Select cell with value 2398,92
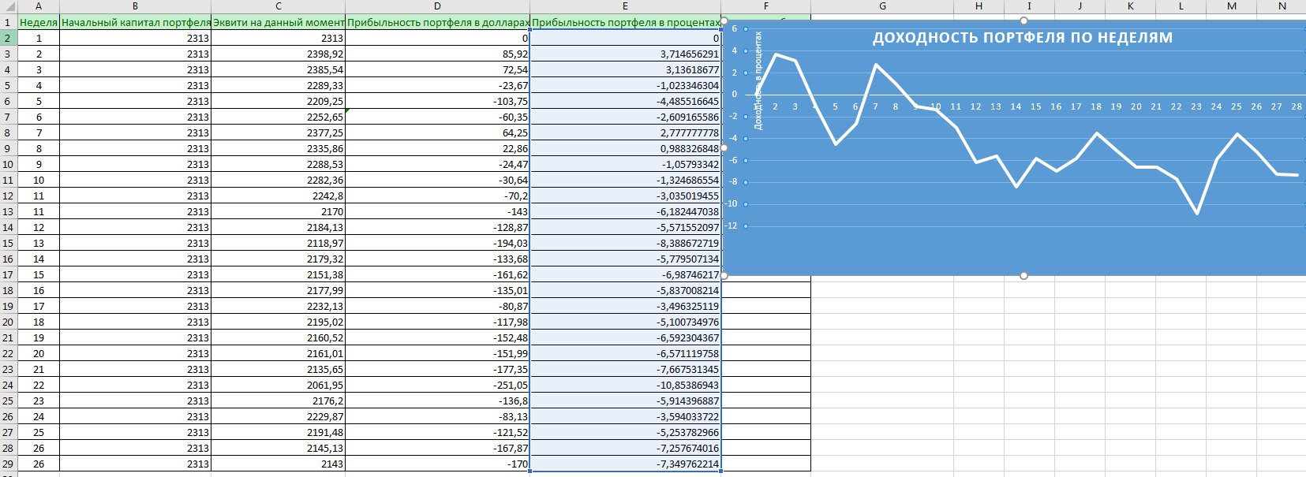 278,54
